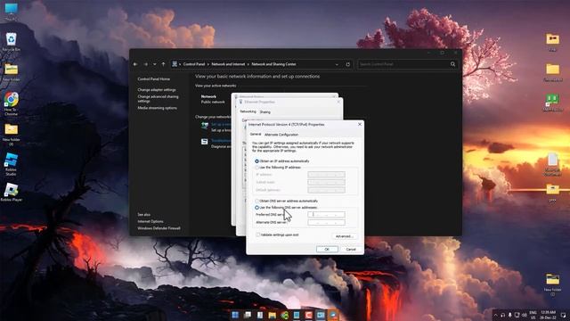This screenshot has width=570, height=321.
Task: Select the Networking tab in Ethernet Properties
Action: [248, 111]
